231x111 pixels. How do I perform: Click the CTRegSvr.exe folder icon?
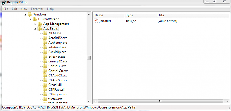click(x=45, y=94)
